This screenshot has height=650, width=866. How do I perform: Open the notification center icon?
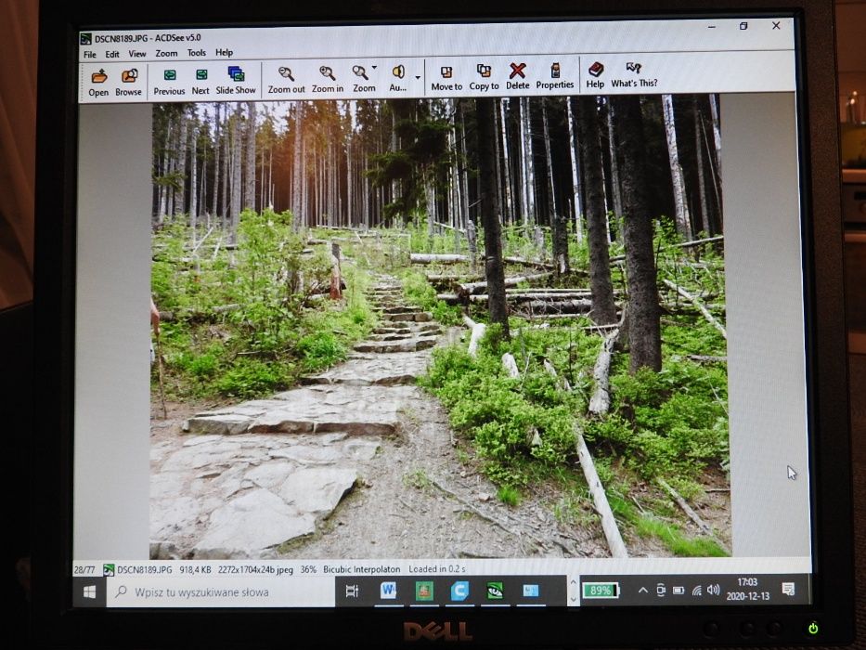788,590
